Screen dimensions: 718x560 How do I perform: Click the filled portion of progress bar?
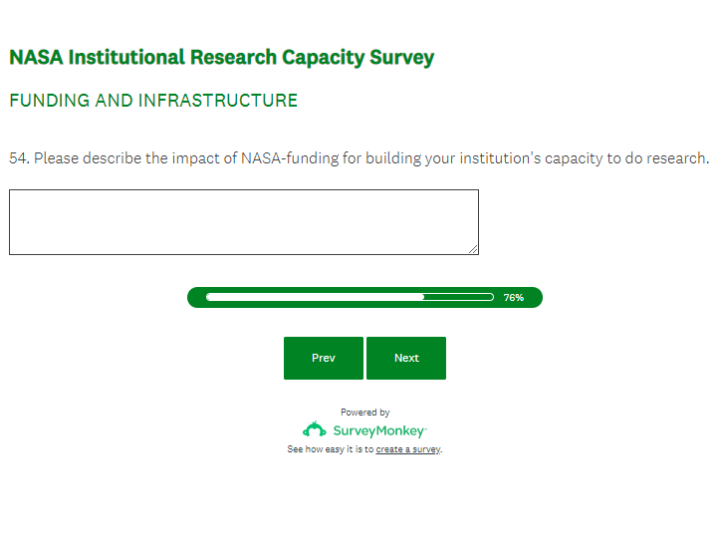click(x=314, y=297)
